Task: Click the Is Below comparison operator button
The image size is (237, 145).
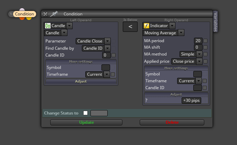Action: point(130,27)
